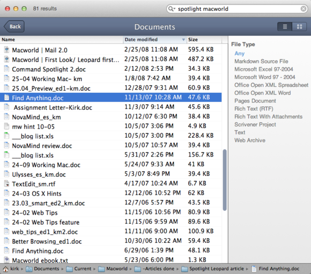This screenshot has height=274, width=311.
Task: Filter by Rich Text (RTF) type
Action: (254, 109)
